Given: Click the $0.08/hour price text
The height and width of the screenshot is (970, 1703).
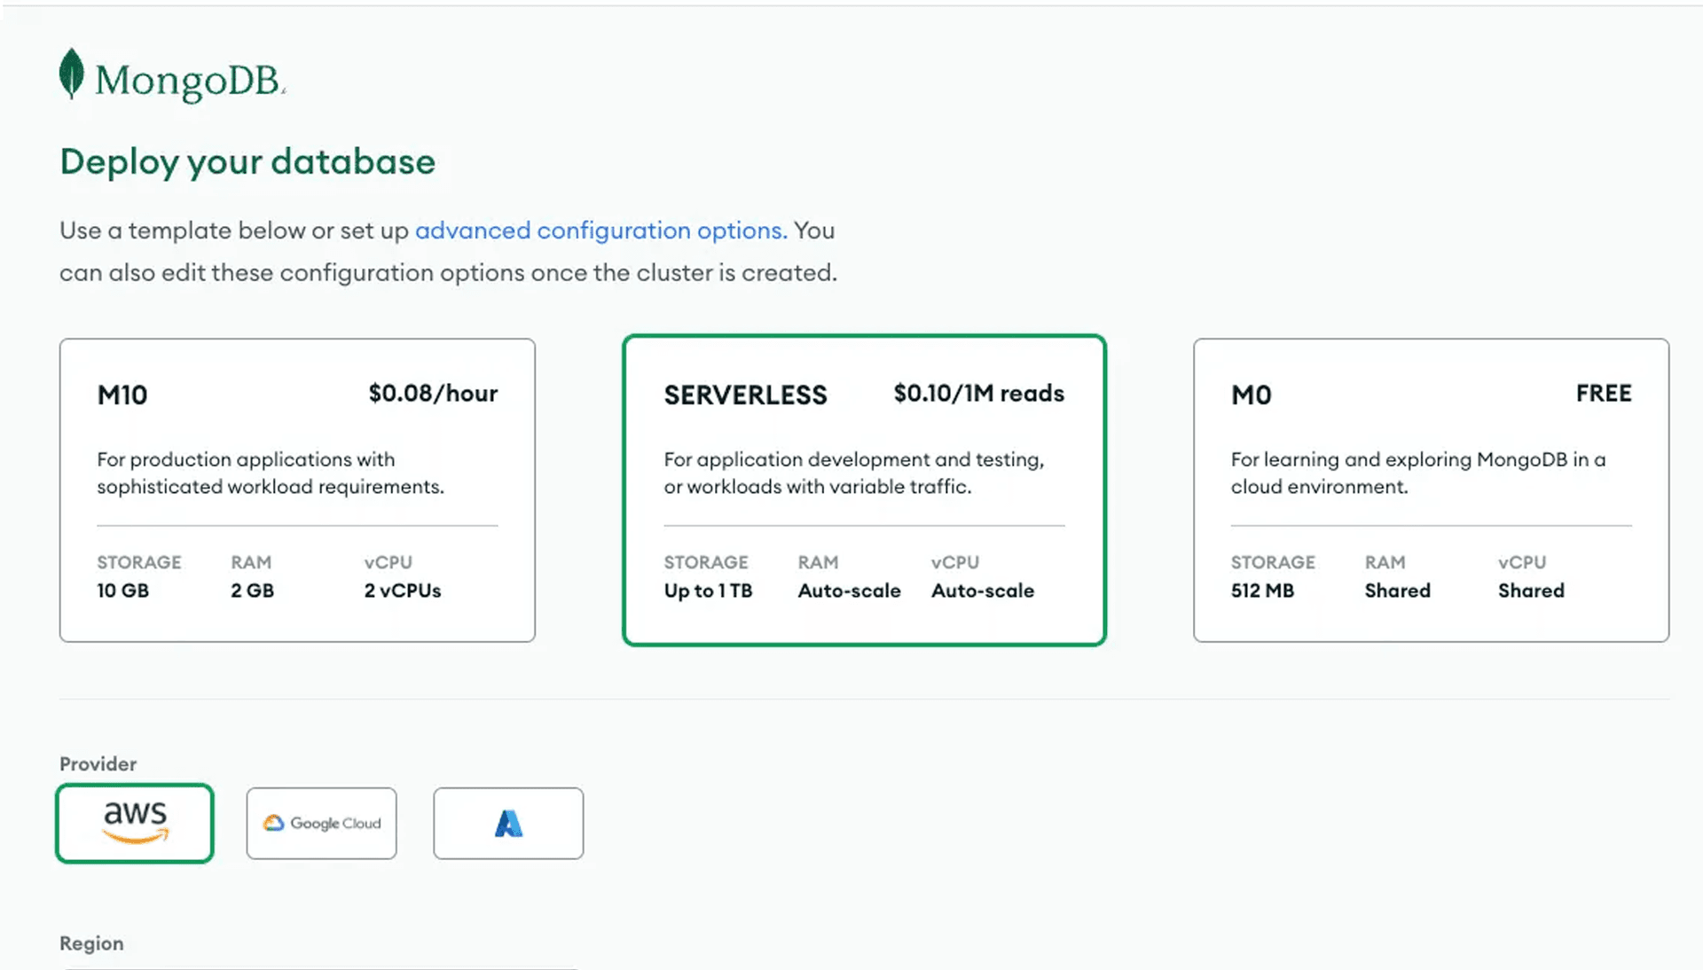Looking at the screenshot, I should pyautogui.click(x=433, y=394).
